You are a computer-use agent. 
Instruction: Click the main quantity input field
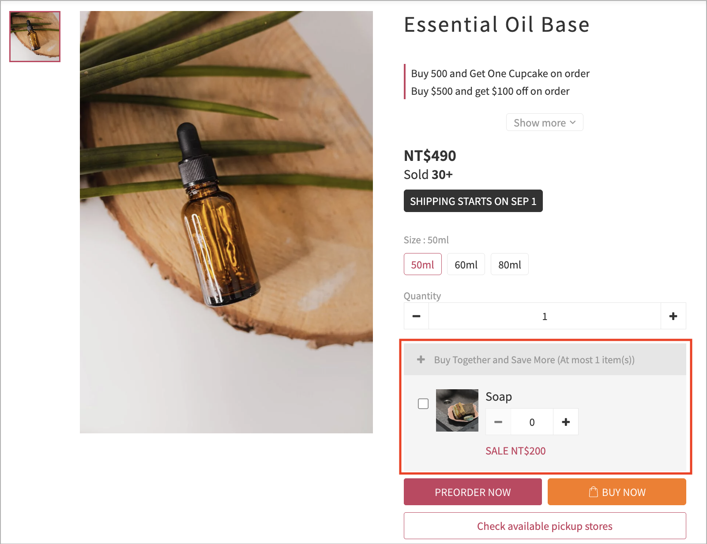click(545, 316)
